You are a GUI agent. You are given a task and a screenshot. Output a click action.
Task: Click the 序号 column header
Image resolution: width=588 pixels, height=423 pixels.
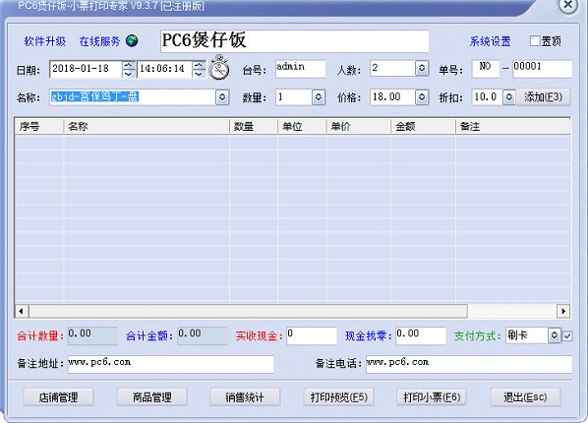39,127
